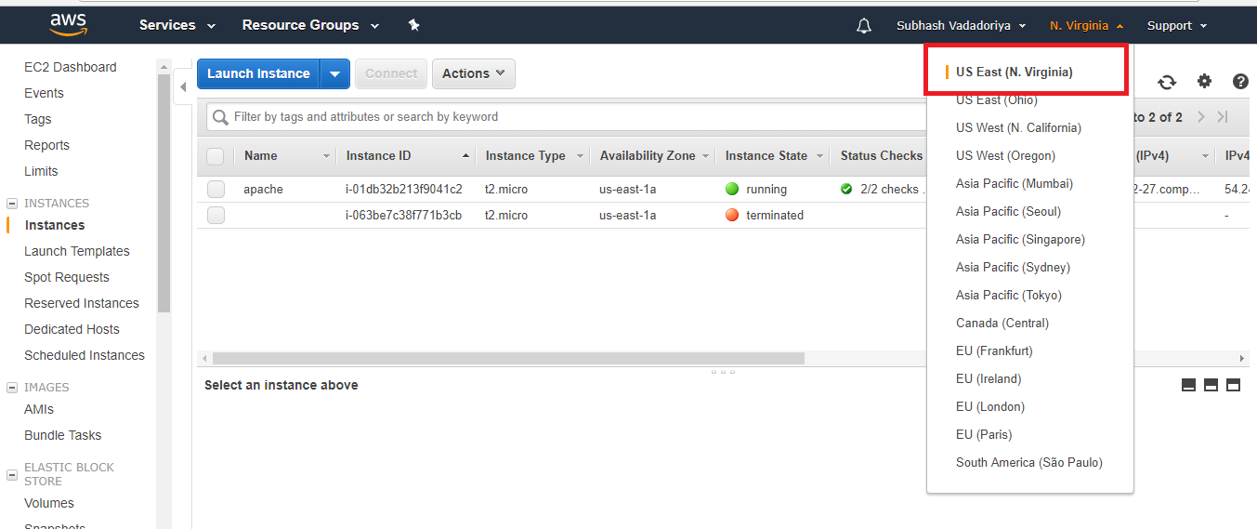Open the Support dropdown menu
Screen dimensions: 1257x529
pos(1177,26)
